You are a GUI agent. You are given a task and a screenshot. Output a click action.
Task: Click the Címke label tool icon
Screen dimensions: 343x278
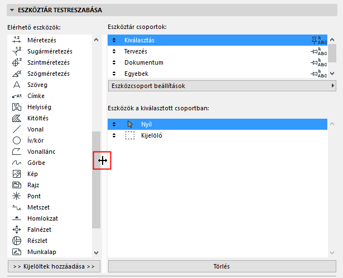pos(17,96)
